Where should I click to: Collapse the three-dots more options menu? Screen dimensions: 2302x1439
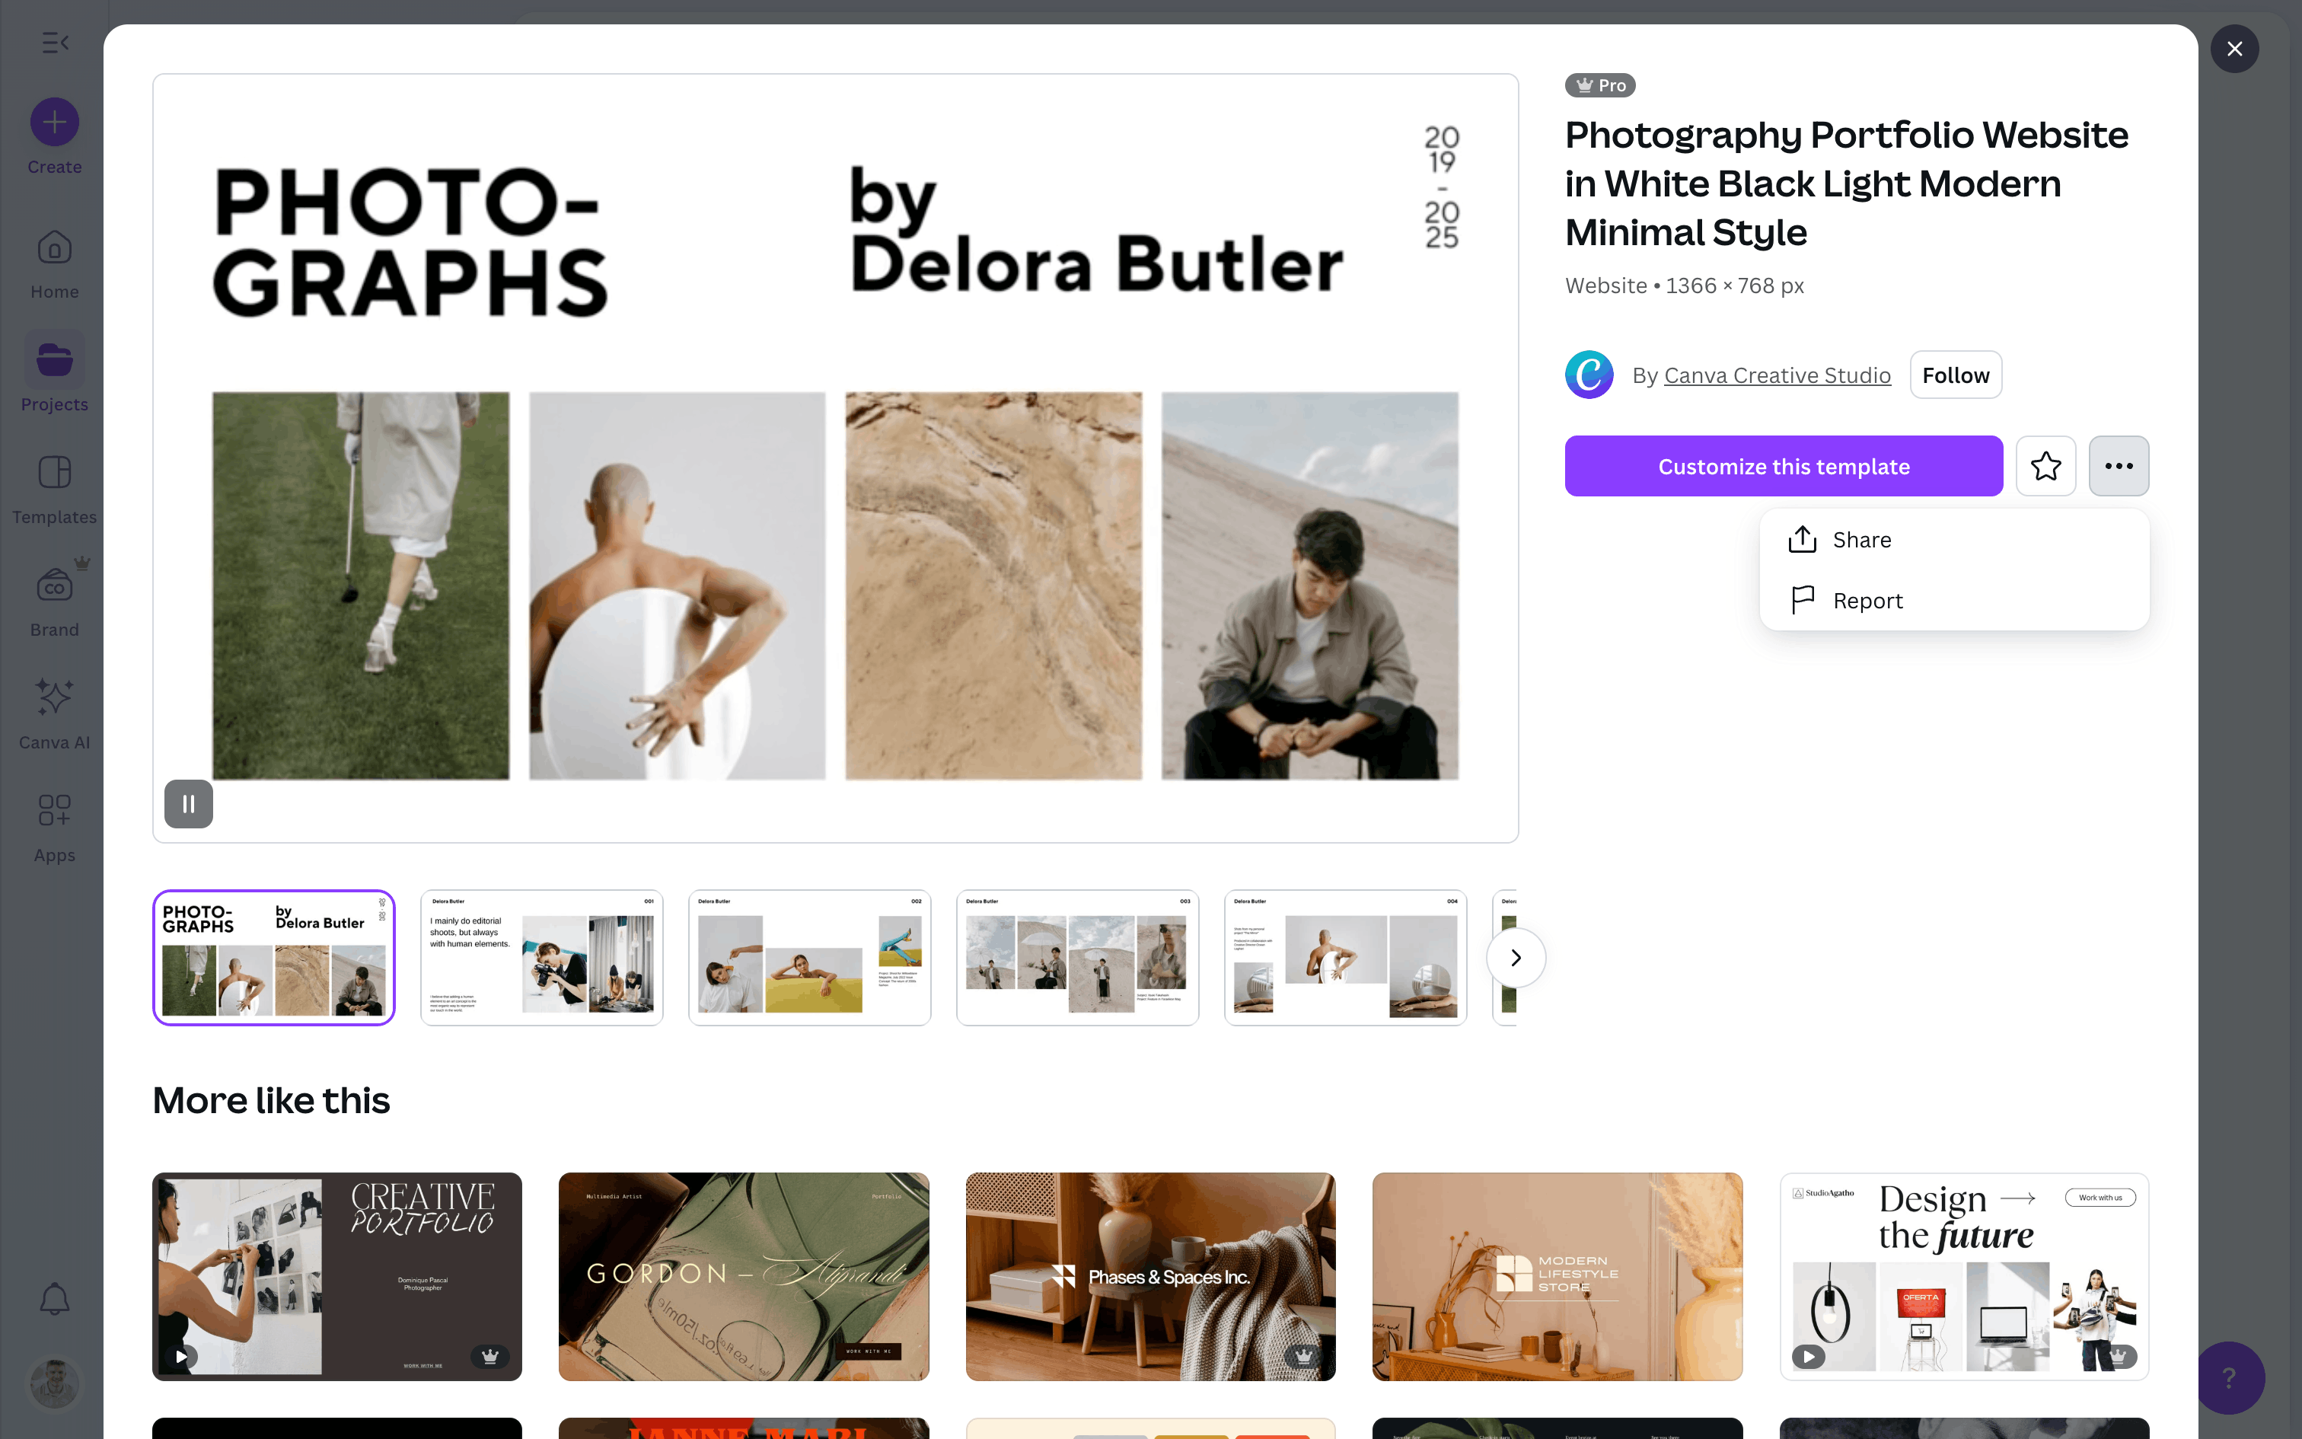coord(2119,466)
